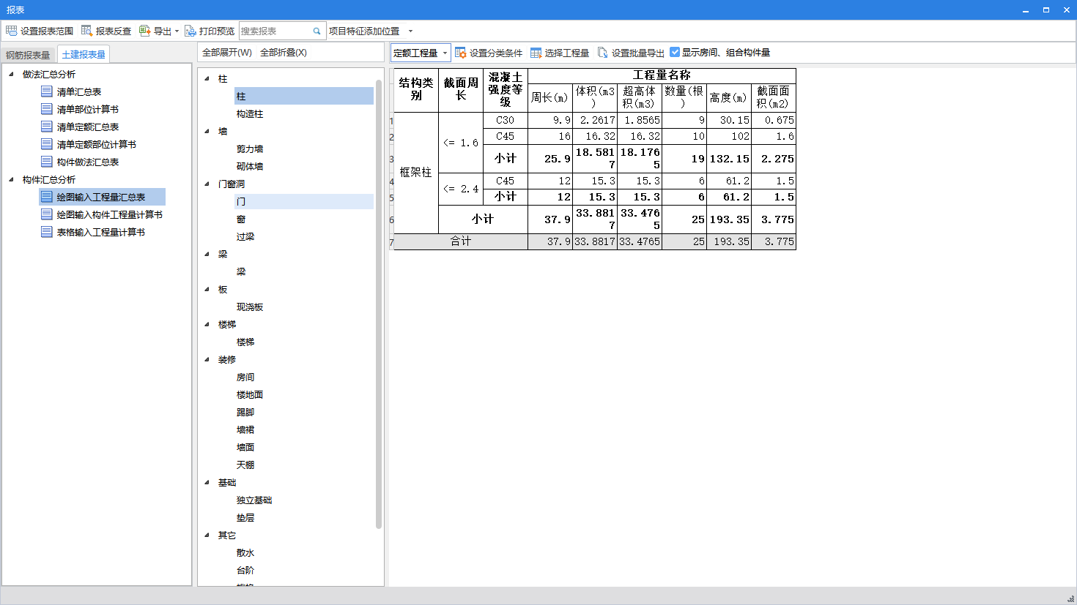Click the 绘图输入构件工程量计算书 report icon
Image resolution: width=1077 pixels, height=605 pixels.
click(x=47, y=214)
